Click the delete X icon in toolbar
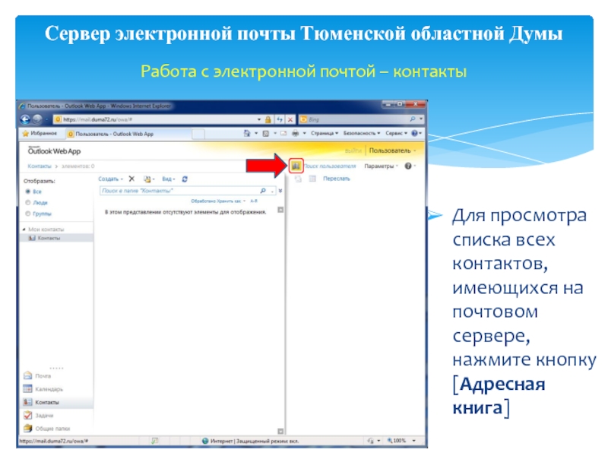Viewport: 608px width, 456px height. pos(131,179)
